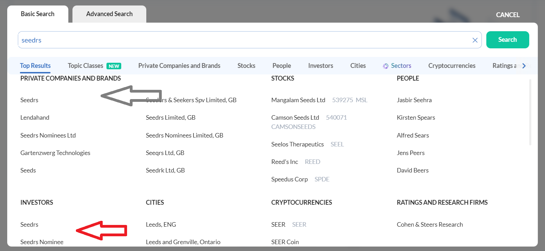Viewport: 545px width, 251px height.
Task: Select SEER Coin cryptocurrency
Action: click(285, 242)
